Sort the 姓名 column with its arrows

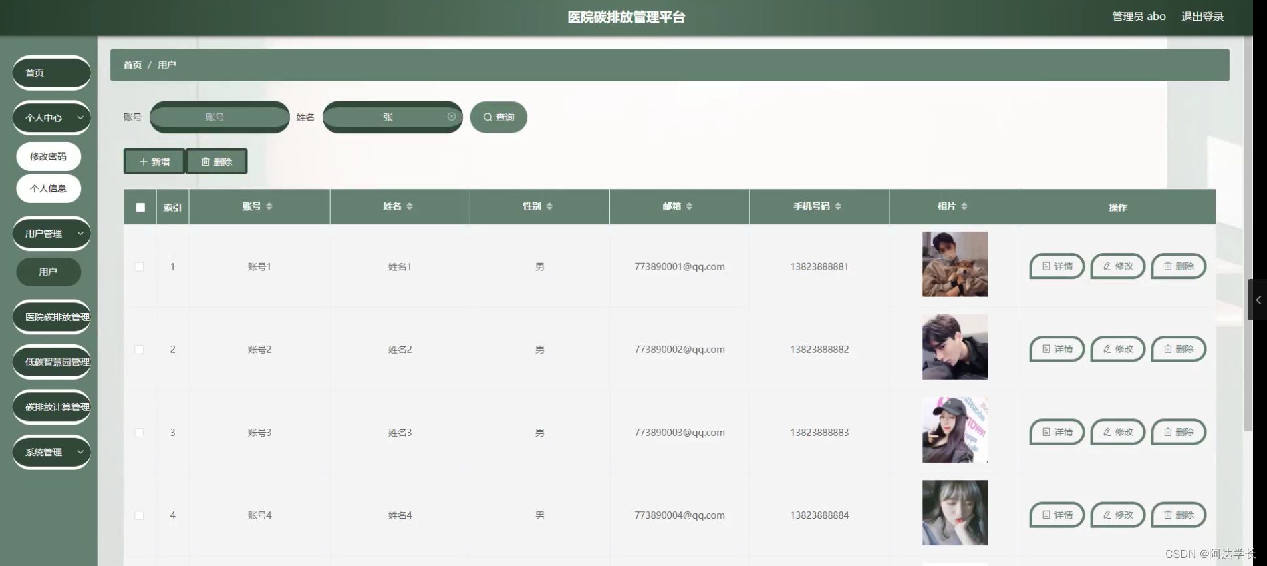point(410,206)
